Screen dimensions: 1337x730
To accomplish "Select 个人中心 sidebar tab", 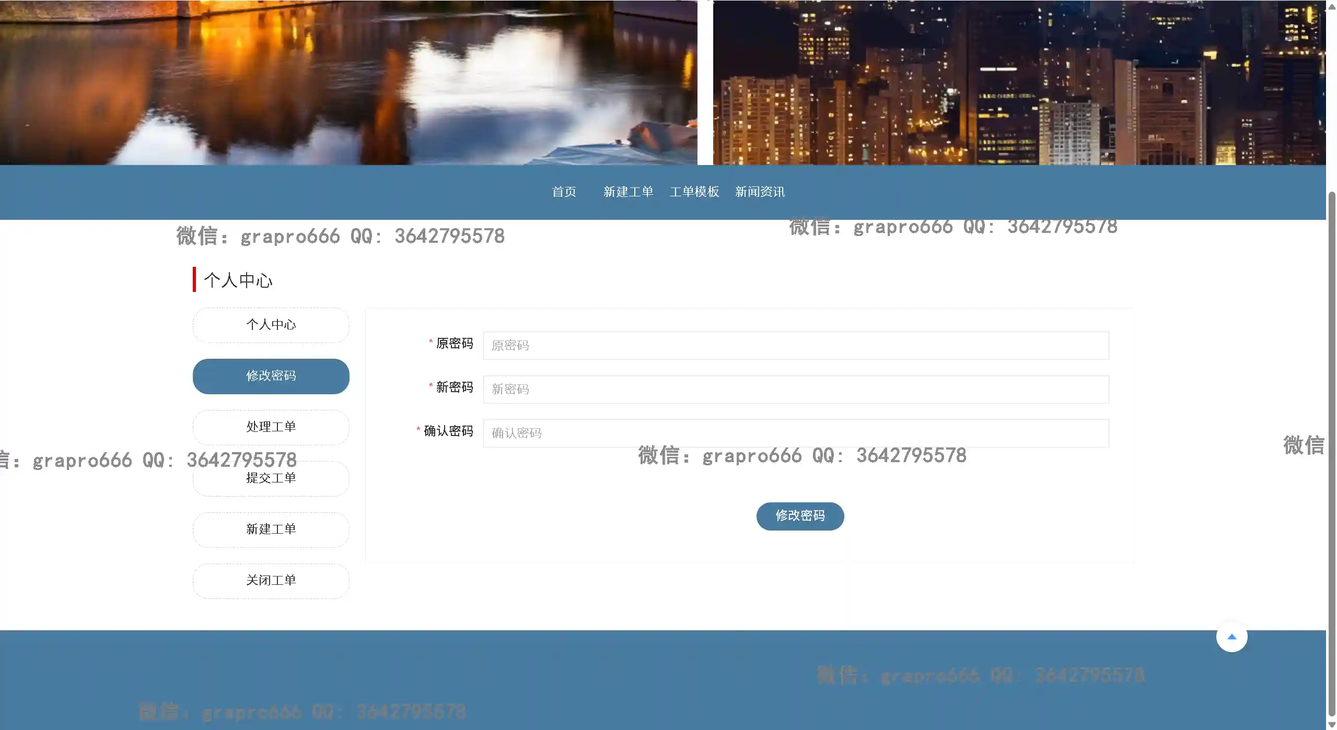I will point(271,325).
